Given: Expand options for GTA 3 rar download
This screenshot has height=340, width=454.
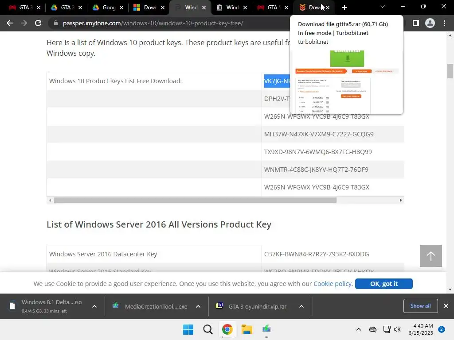Looking at the screenshot, I should 301,306.
